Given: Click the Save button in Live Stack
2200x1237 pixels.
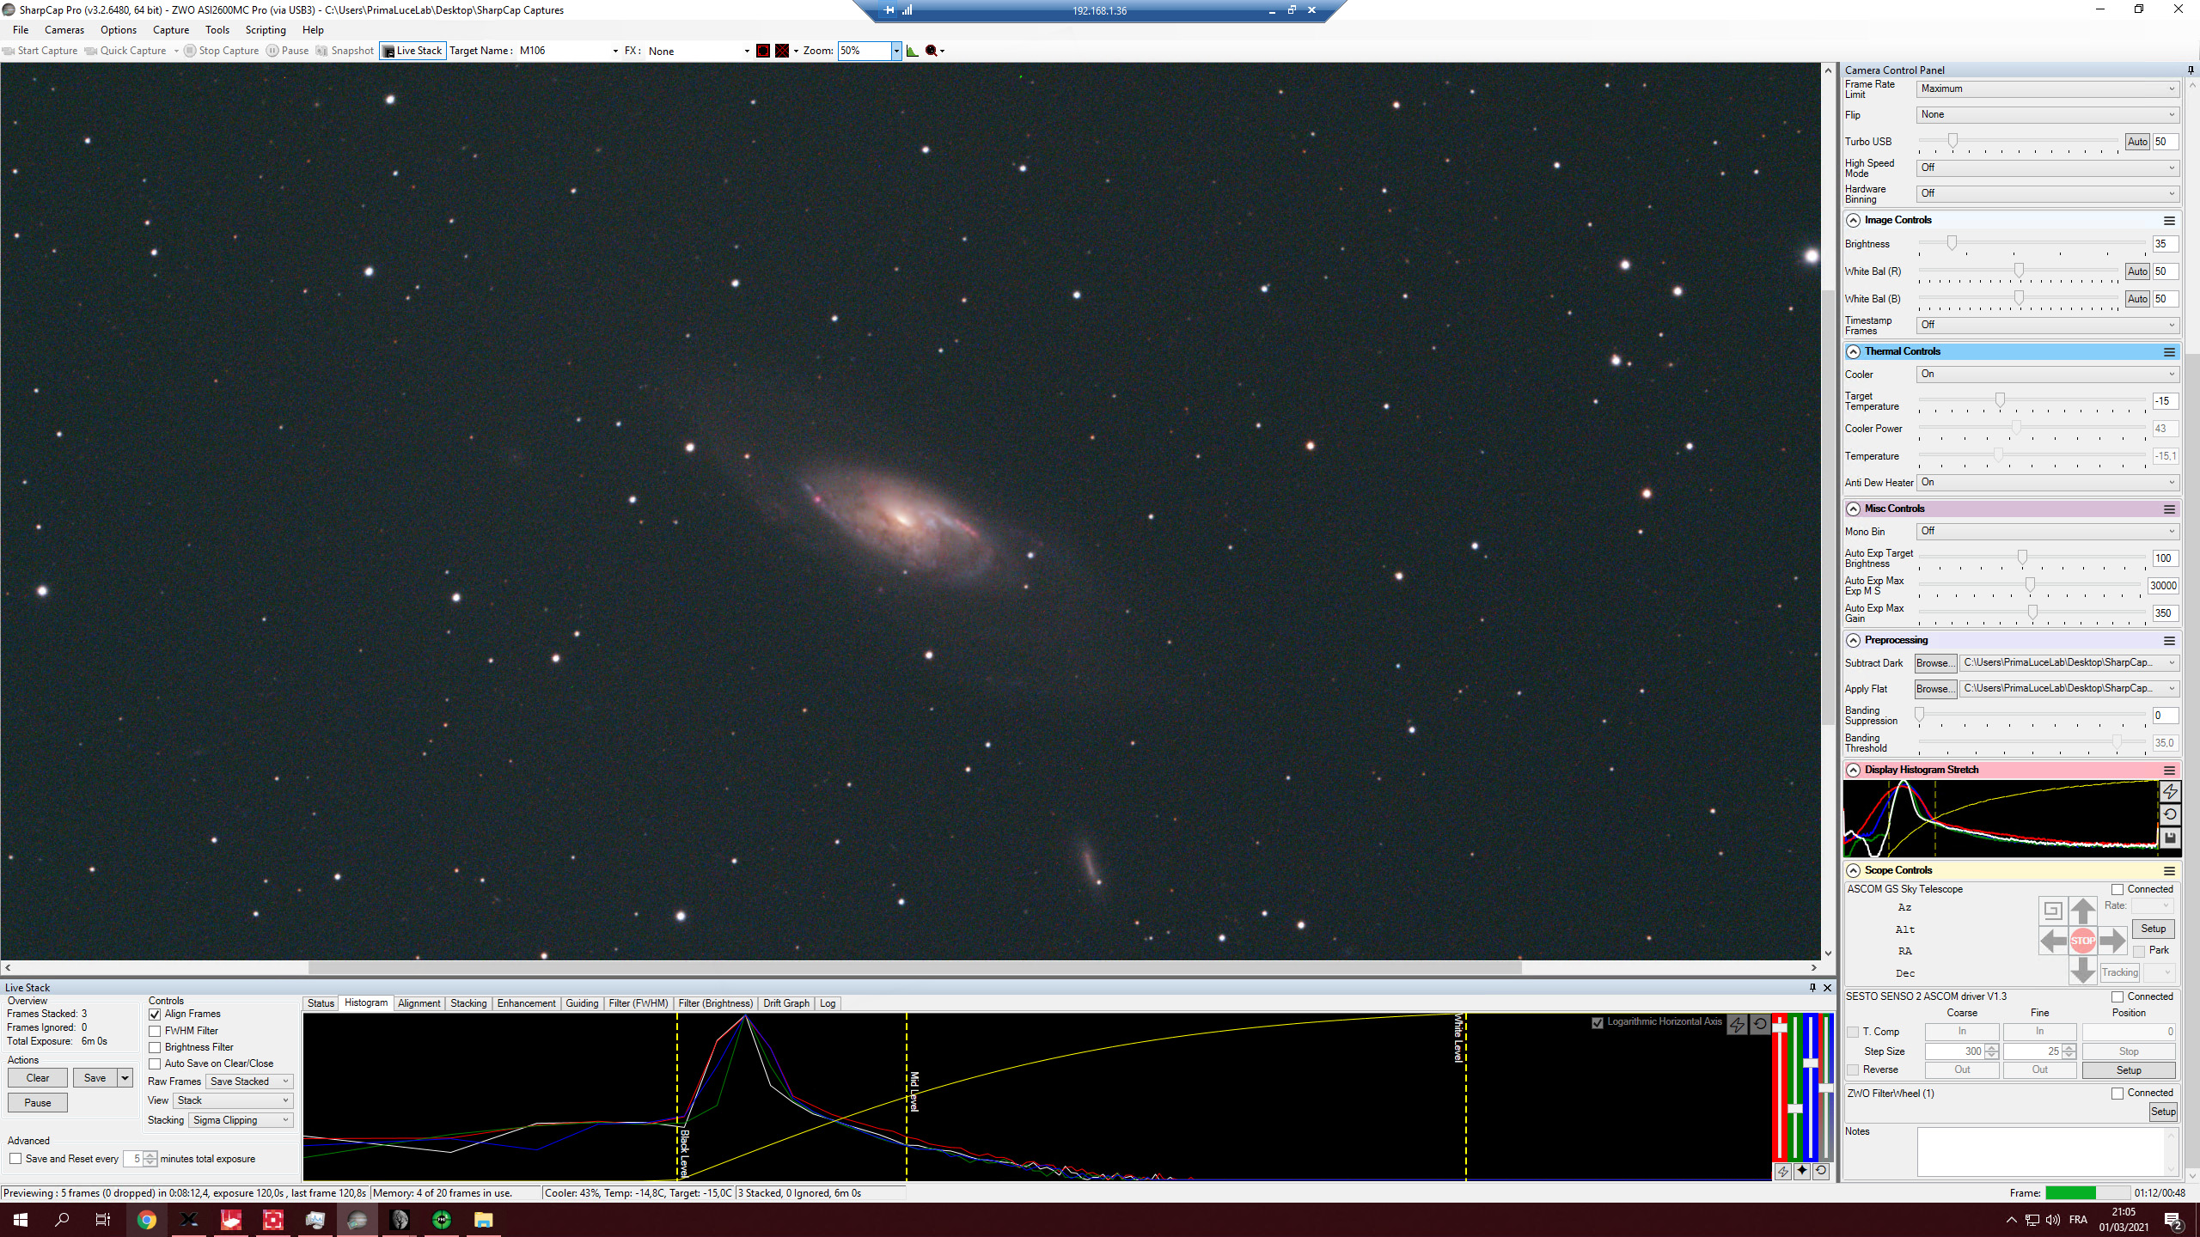Looking at the screenshot, I should [x=95, y=1078].
